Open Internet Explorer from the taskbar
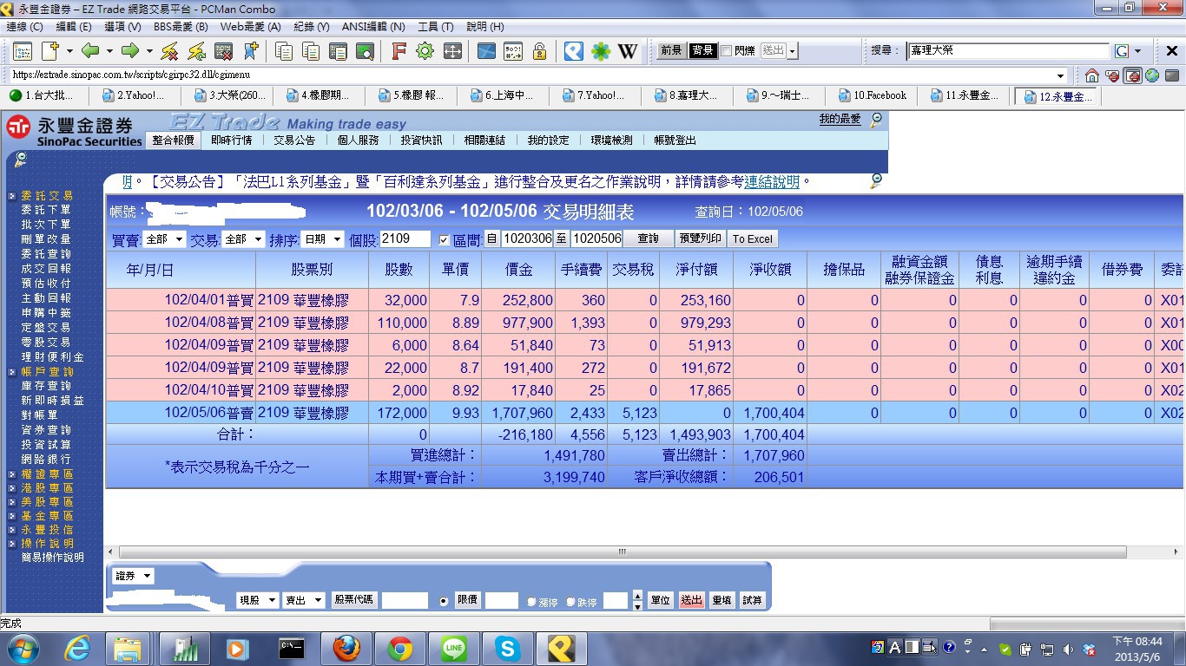 click(78, 648)
